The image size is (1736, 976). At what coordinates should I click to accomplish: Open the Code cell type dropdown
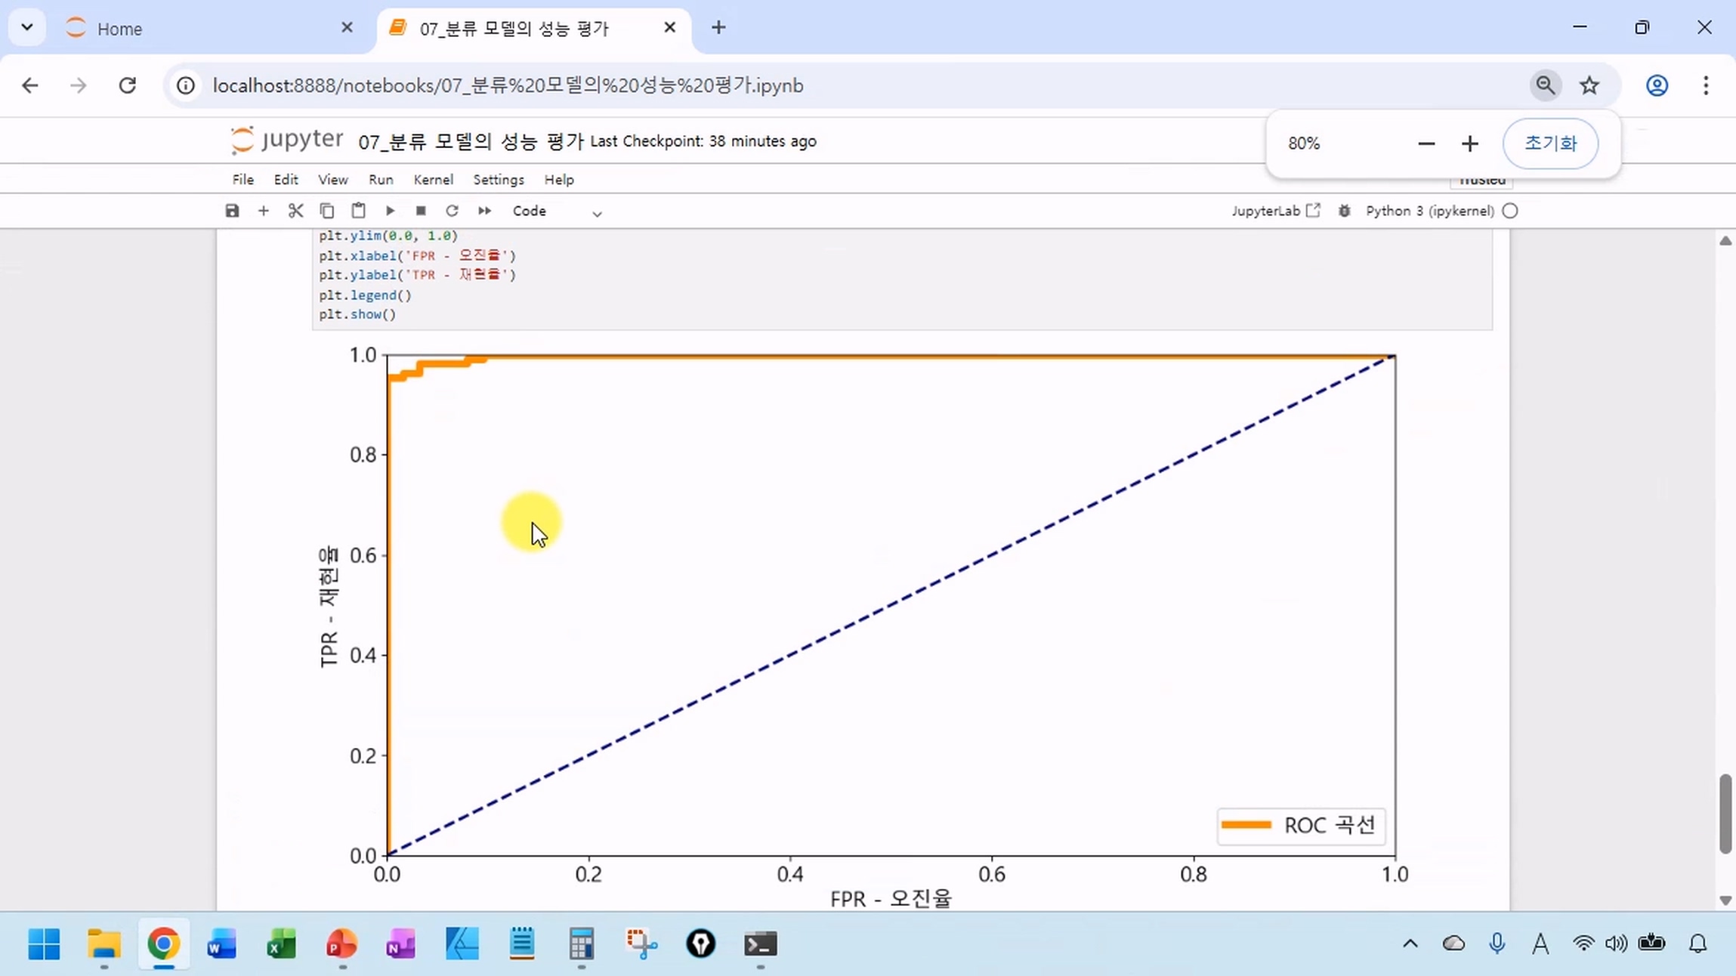coord(557,212)
